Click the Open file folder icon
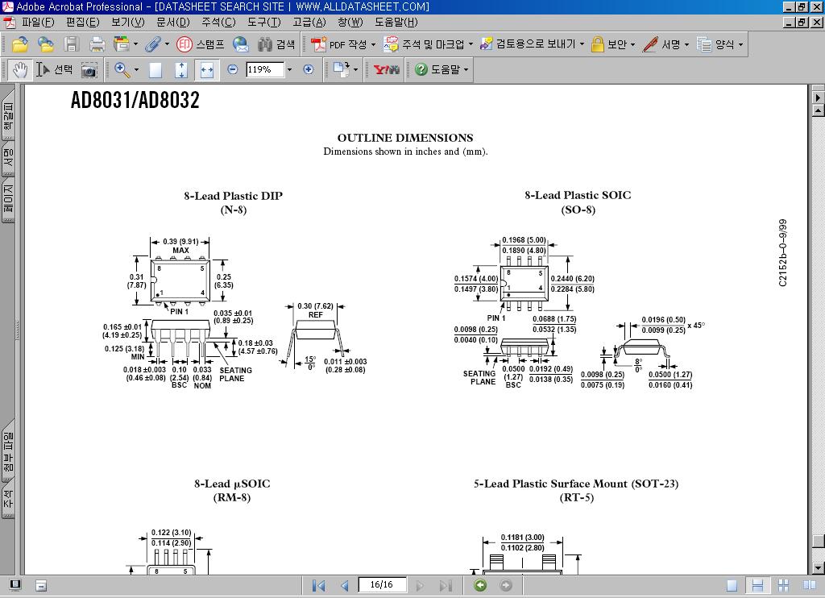The width and height of the screenshot is (825, 598). pos(20,44)
